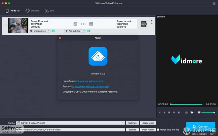Take a snapshot of the preview

186,113
